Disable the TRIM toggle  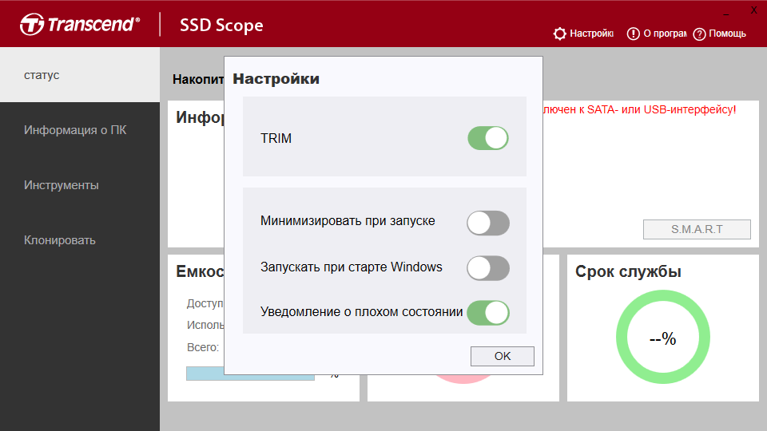[488, 138]
